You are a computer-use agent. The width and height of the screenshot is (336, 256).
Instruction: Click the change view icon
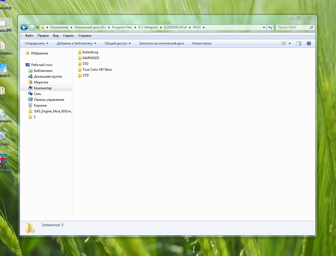click(x=283, y=43)
